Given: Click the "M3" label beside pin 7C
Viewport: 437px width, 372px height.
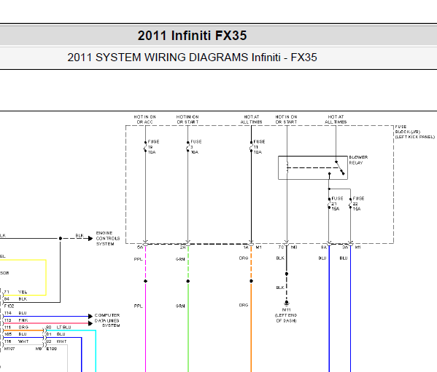Looking at the screenshot, I should 294,248.
